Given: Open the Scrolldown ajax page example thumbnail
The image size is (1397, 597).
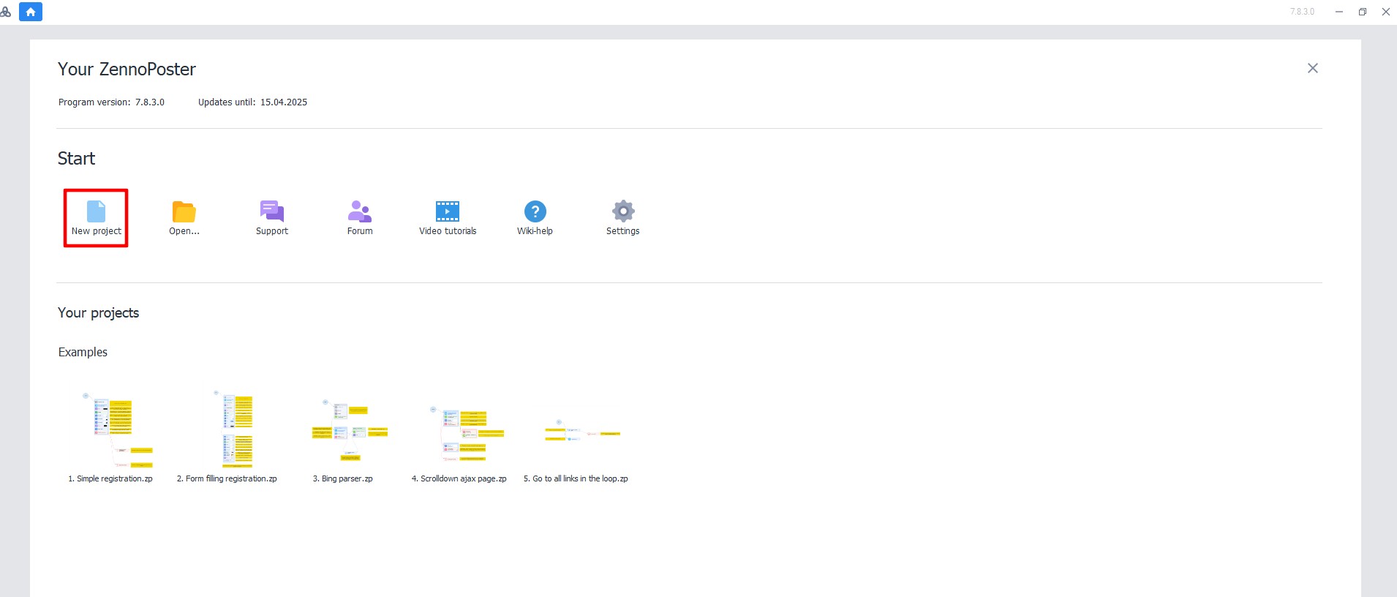Looking at the screenshot, I should pos(467,434).
